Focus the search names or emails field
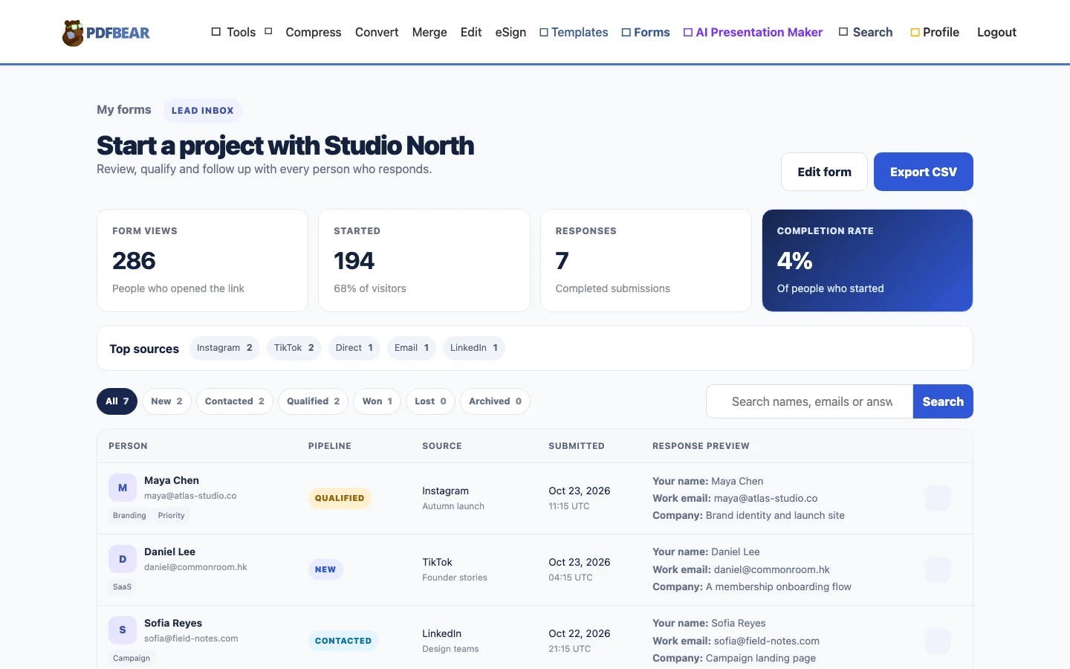Viewport: 1070px width, 669px height. [809, 401]
